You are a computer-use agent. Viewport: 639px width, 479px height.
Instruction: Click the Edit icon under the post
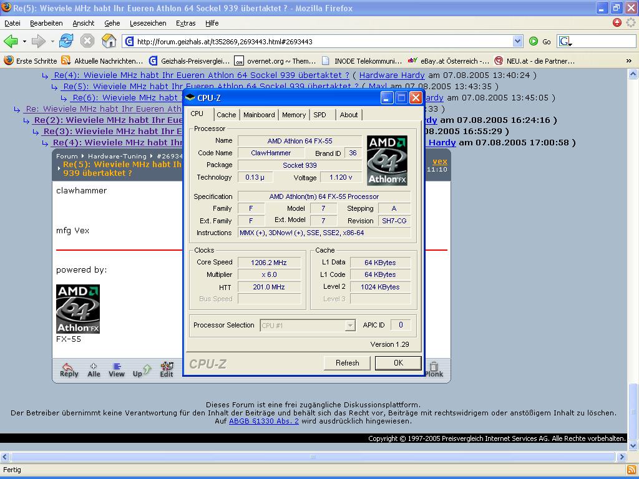click(x=166, y=370)
